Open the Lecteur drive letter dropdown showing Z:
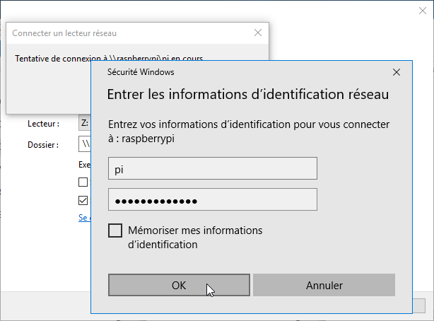The width and height of the screenshot is (434, 321). tap(85, 123)
